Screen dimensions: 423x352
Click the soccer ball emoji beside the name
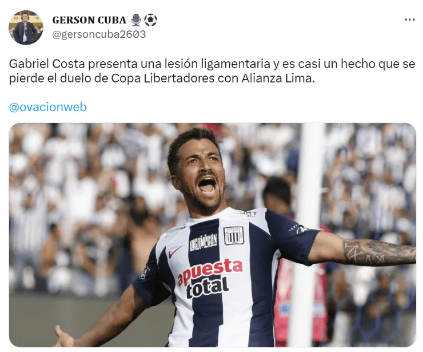coord(150,20)
